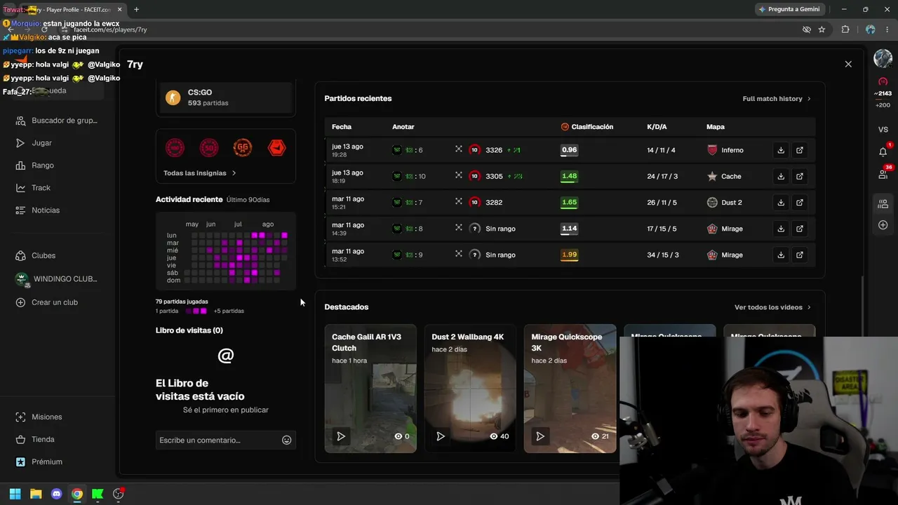Click the red 50 insignia badge
The width and height of the screenshot is (898, 505).
[209, 147]
